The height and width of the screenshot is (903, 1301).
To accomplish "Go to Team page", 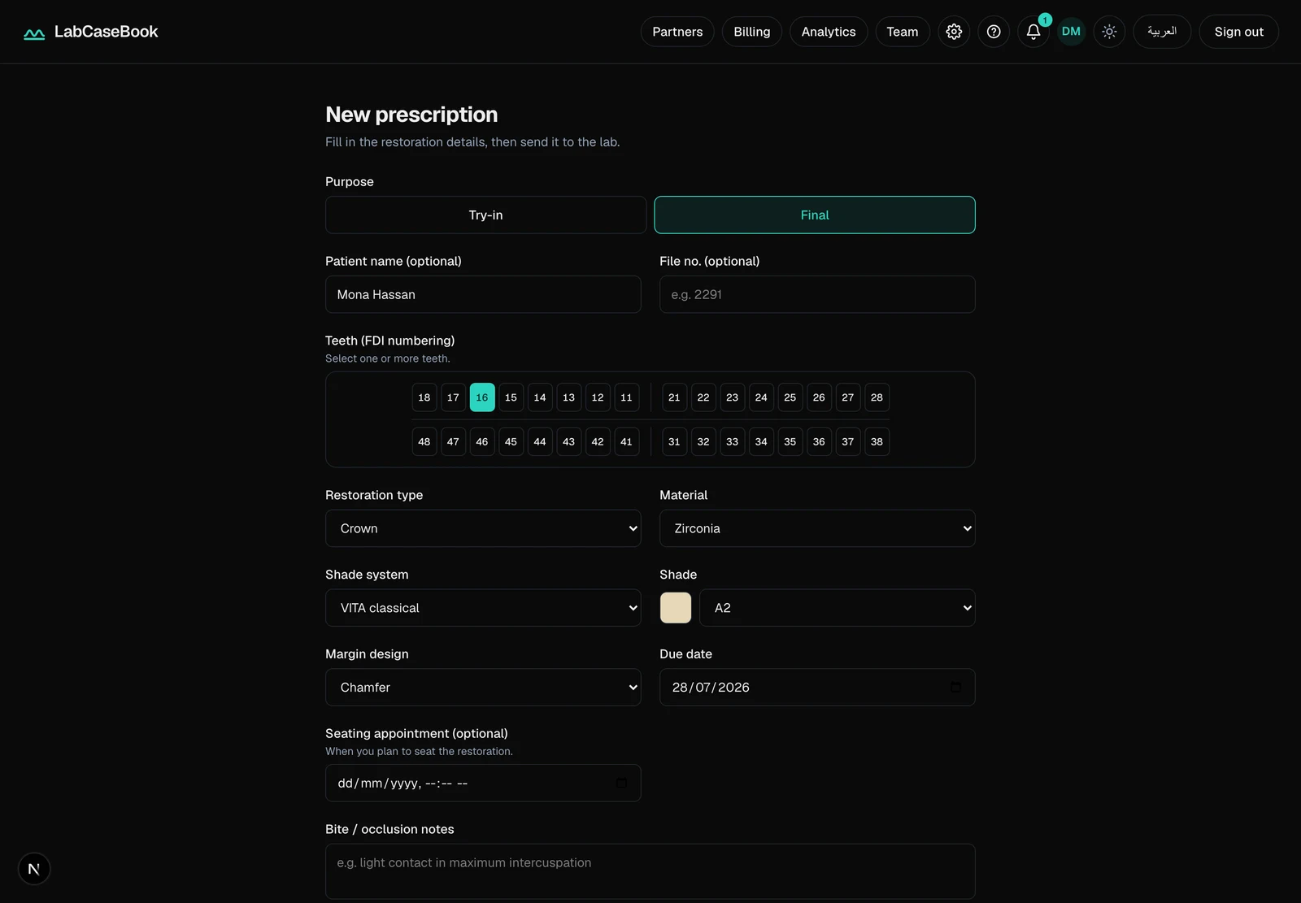I will pos(903,32).
